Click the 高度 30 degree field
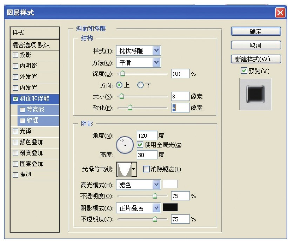 (147, 155)
